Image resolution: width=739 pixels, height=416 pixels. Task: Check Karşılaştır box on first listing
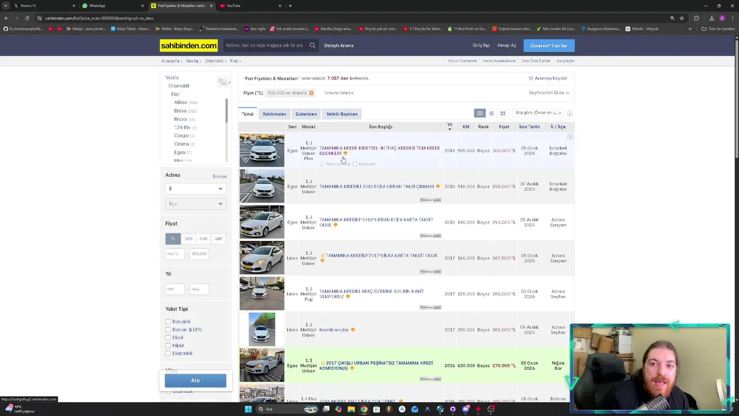coord(355,164)
